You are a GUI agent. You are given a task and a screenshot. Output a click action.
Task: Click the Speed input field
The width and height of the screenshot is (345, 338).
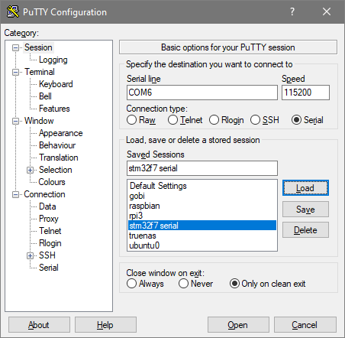[305, 93]
